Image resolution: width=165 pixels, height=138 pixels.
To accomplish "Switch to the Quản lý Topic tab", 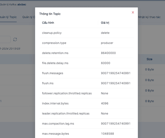I will 8,17.
